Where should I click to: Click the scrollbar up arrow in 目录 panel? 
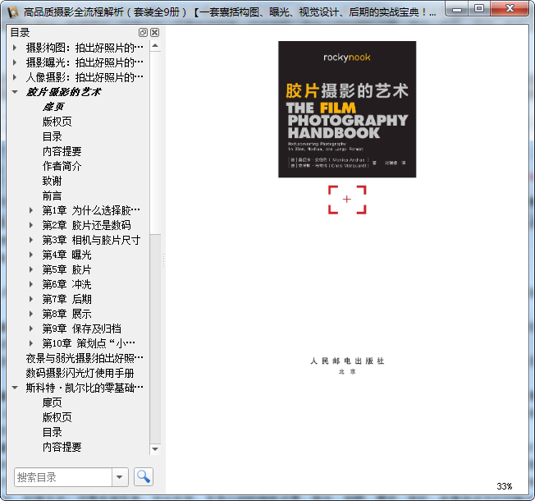point(155,46)
